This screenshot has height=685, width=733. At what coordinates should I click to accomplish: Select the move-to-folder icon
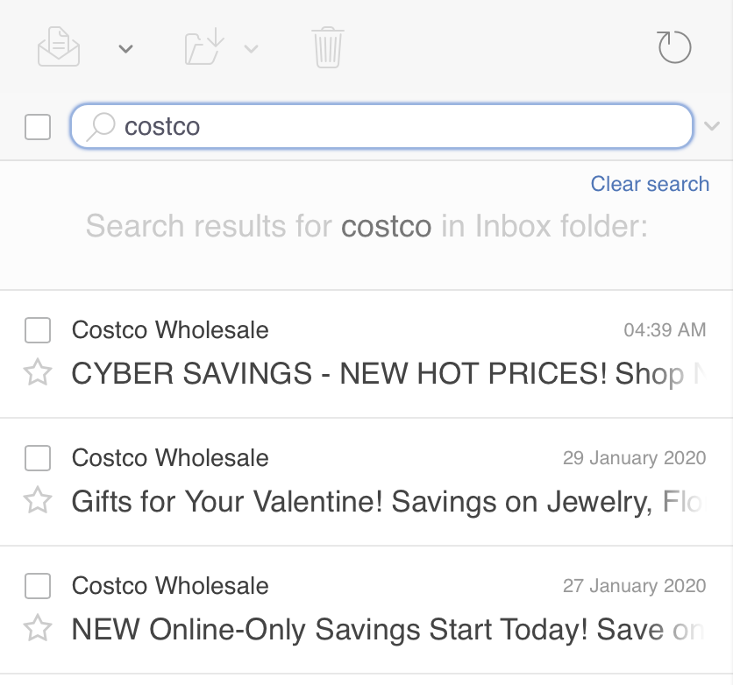[x=203, y=48]
